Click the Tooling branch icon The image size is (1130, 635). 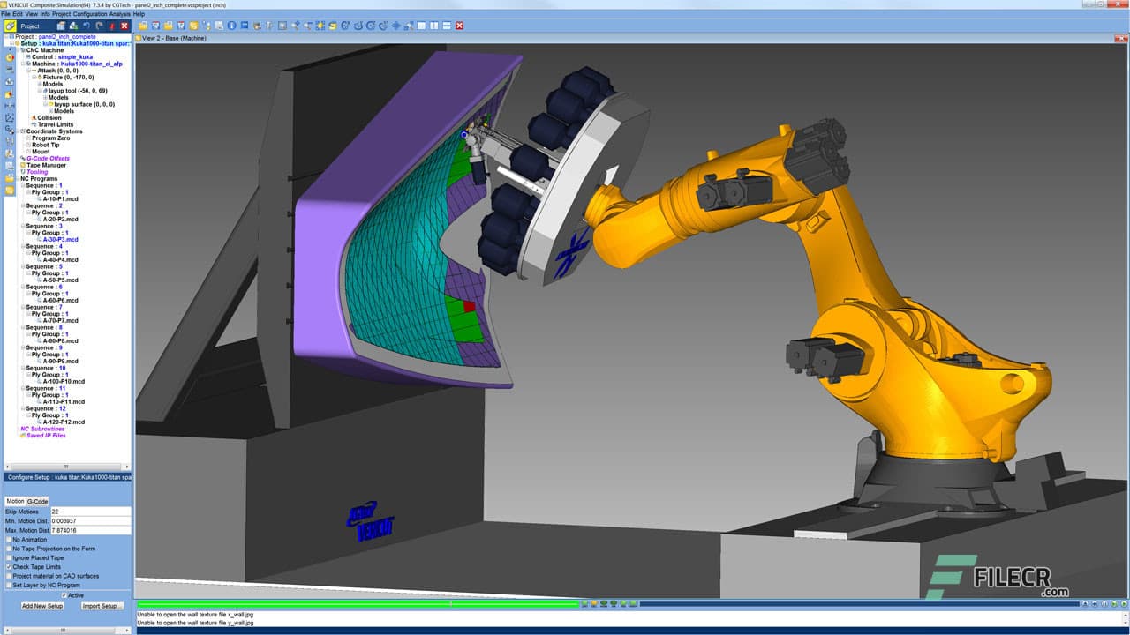23,172
